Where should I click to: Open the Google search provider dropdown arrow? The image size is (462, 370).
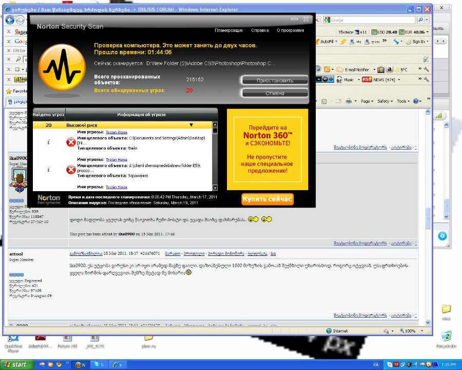click(x=427, y=20)
